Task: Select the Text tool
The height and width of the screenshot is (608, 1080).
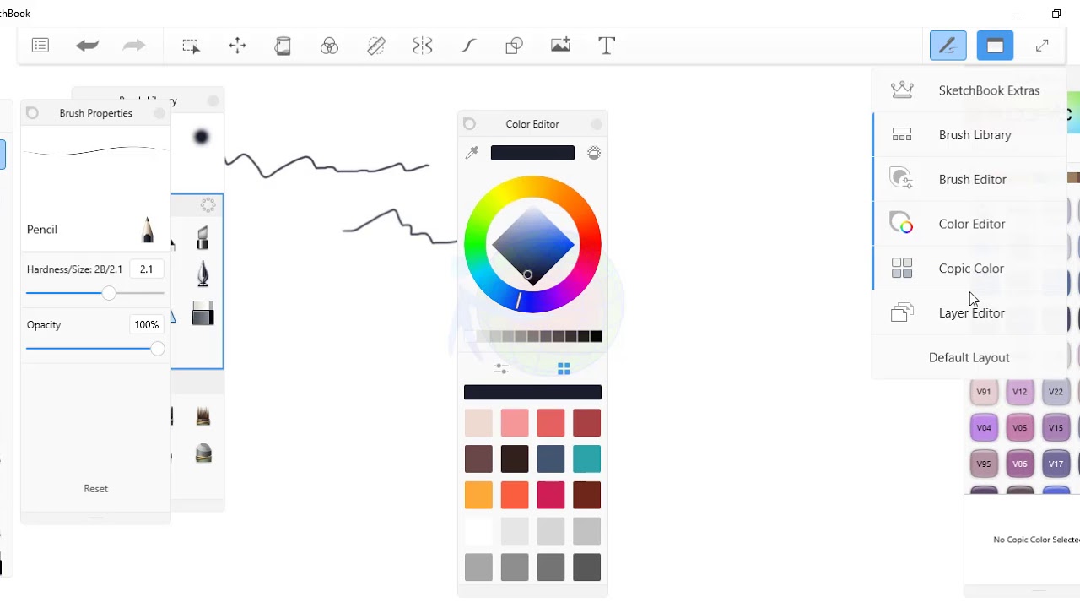Action: click(x=606, y=46)
